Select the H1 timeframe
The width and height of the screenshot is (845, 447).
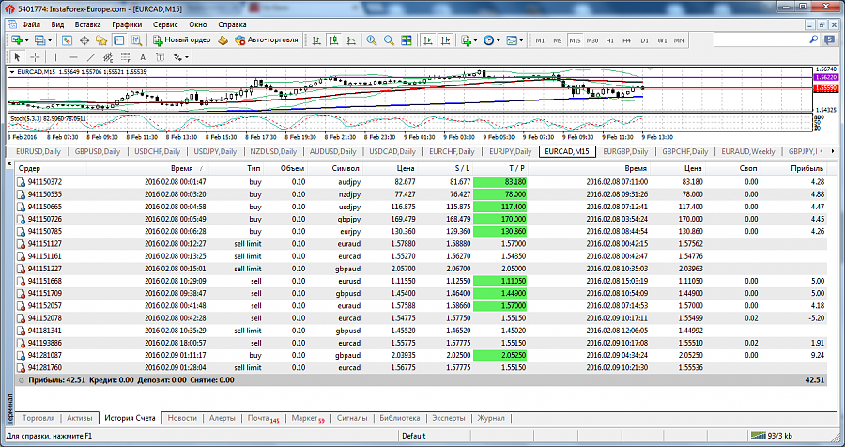click(609, 40)
